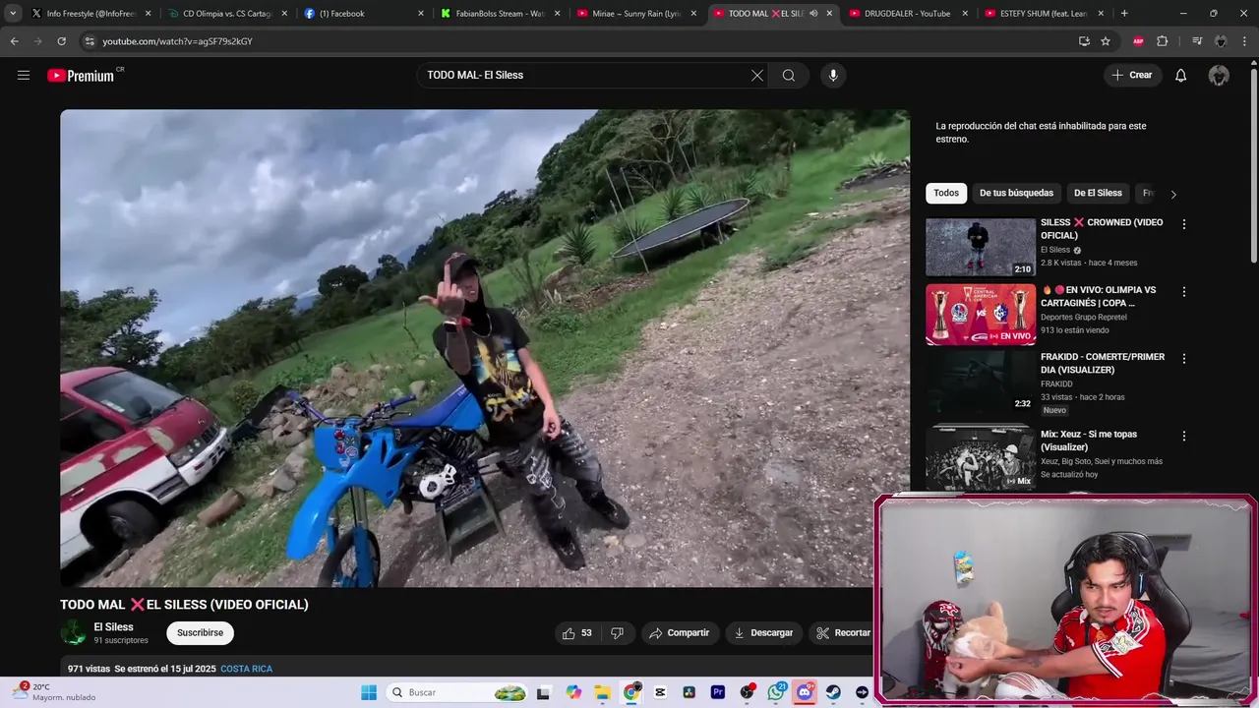View site information in address bar
1259x708 pixels.
tap(90, 41)
